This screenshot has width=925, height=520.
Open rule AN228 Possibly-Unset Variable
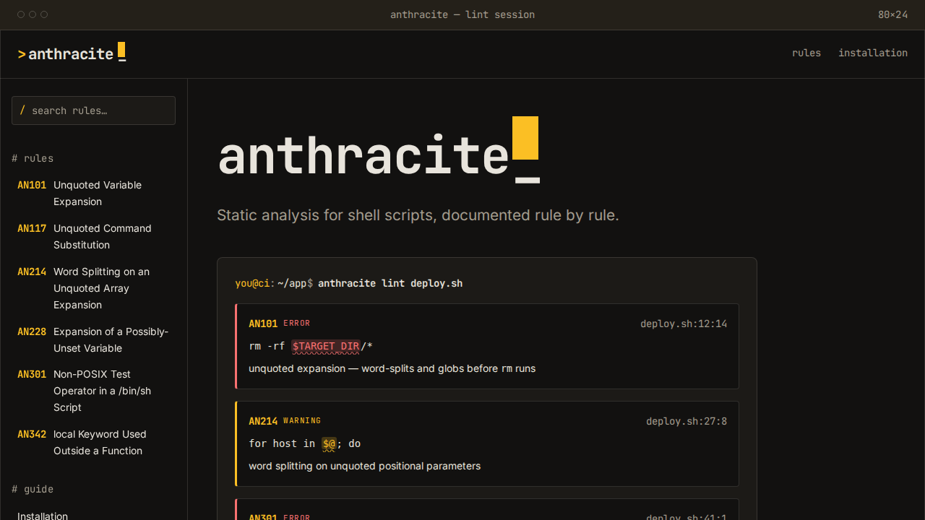(93, 340)
